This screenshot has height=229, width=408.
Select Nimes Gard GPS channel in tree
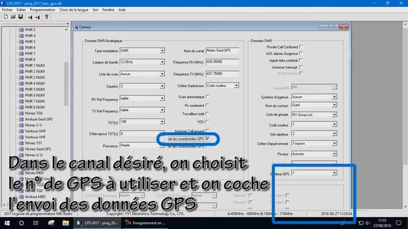(x=38, y=149)
